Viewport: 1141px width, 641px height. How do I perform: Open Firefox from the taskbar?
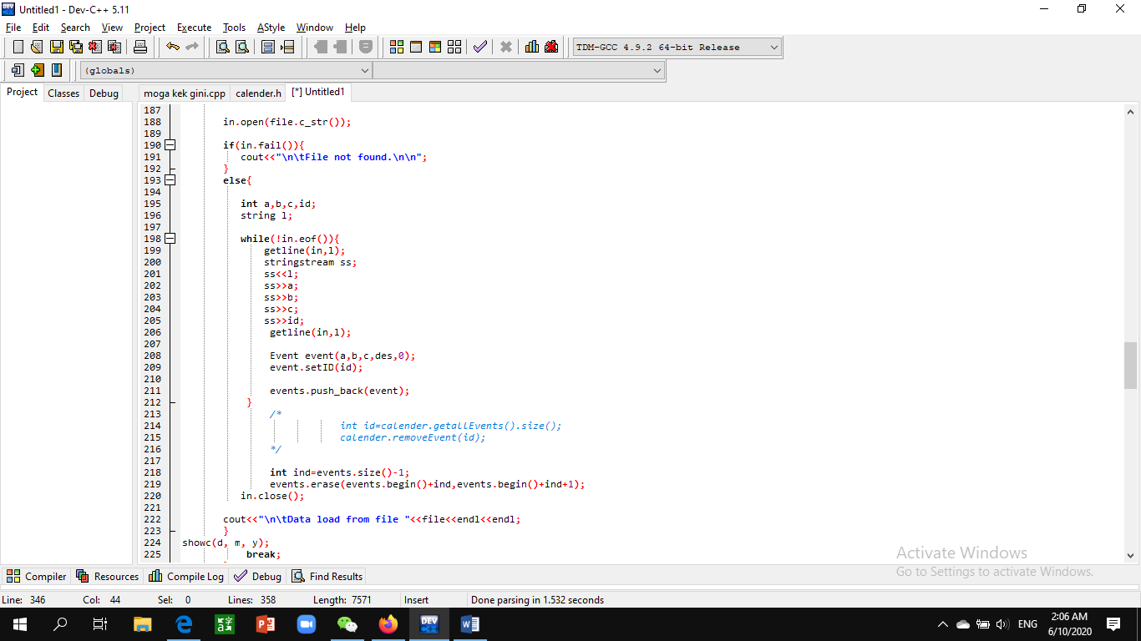pyautogui.click(x=388, y=623)
